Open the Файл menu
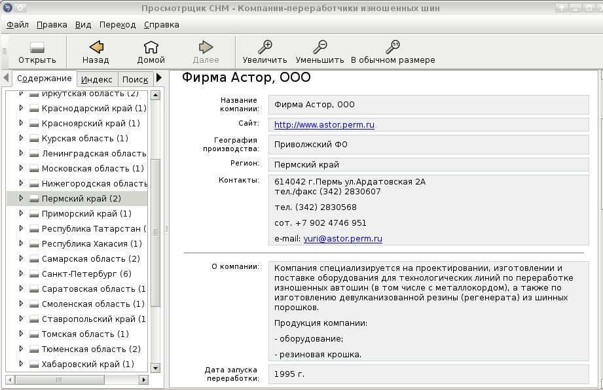Viewport: 603px width, 390px height. point(18,25)
